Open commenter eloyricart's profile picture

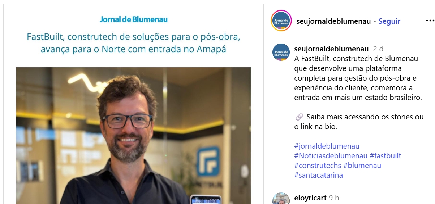coord(281,199)
